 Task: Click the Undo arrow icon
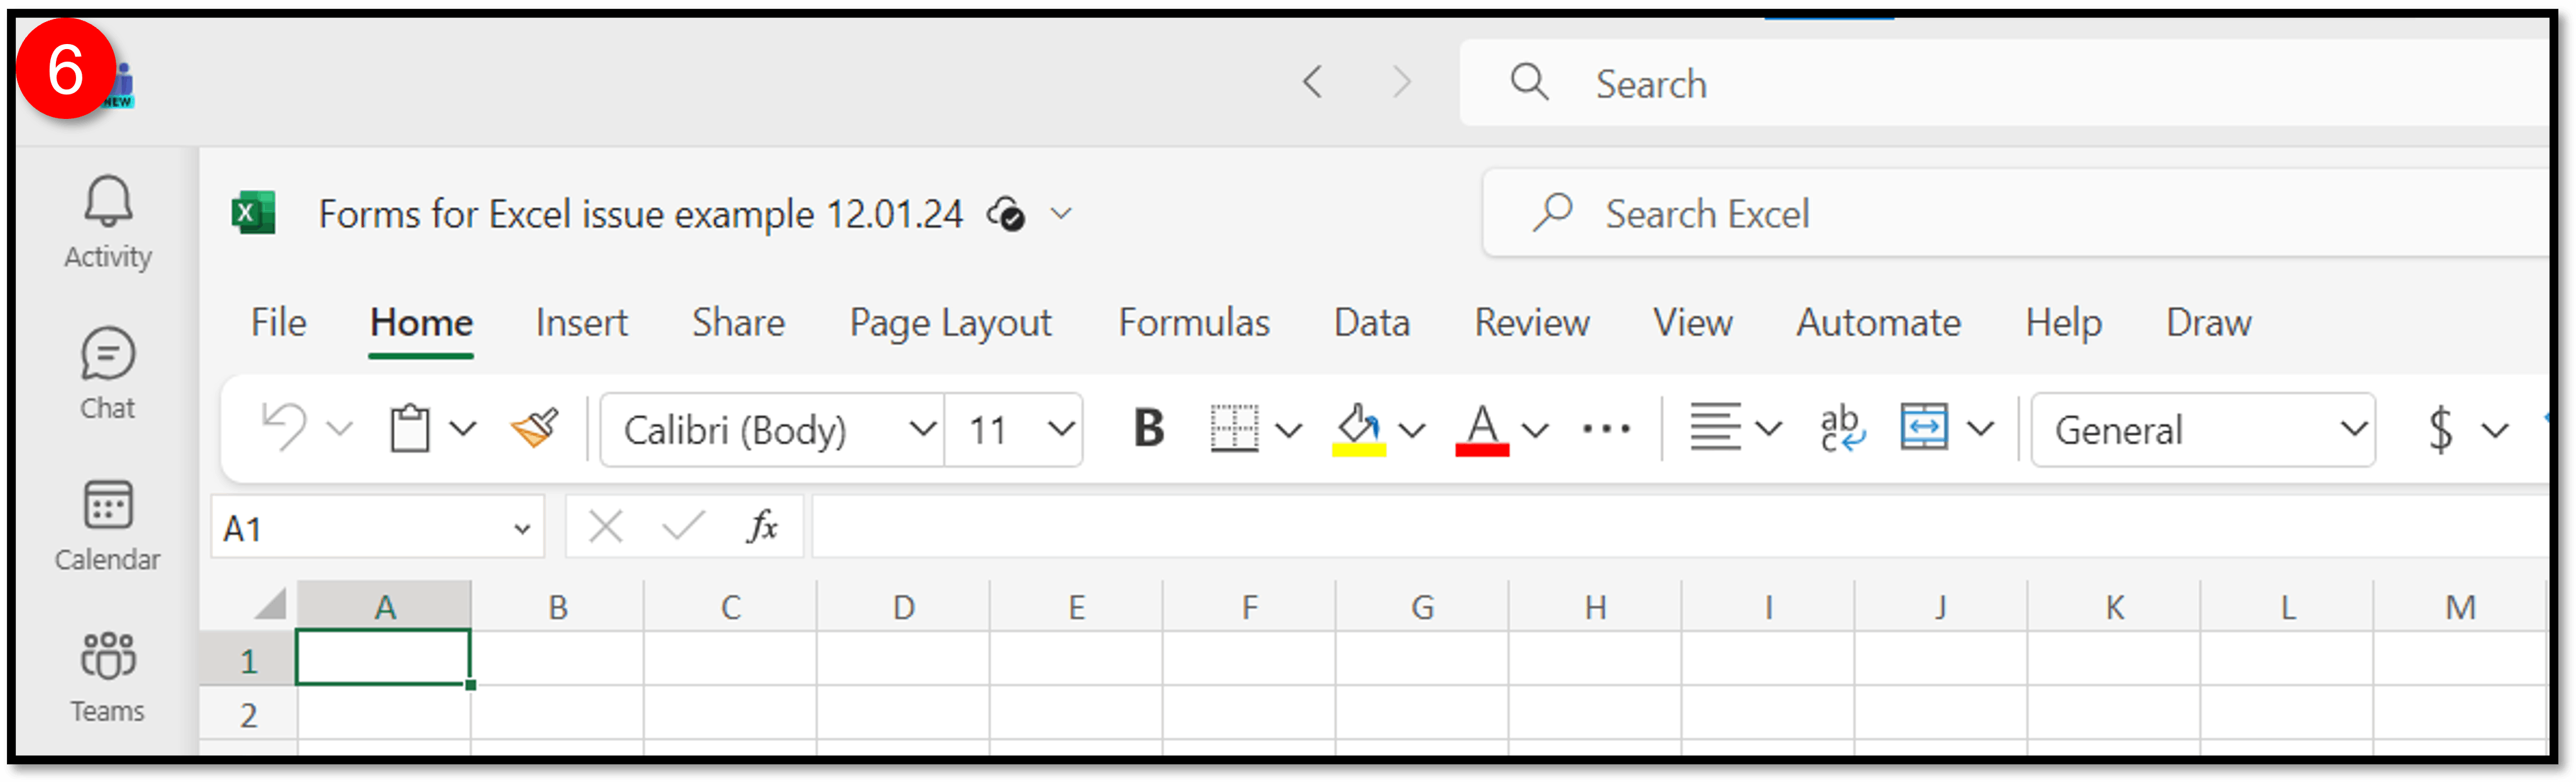pos(283,429)
